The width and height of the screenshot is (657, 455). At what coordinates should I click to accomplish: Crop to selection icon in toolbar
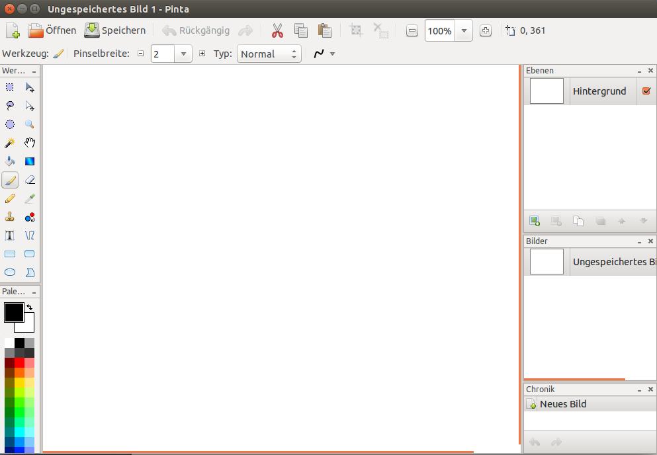coord(356,30)
